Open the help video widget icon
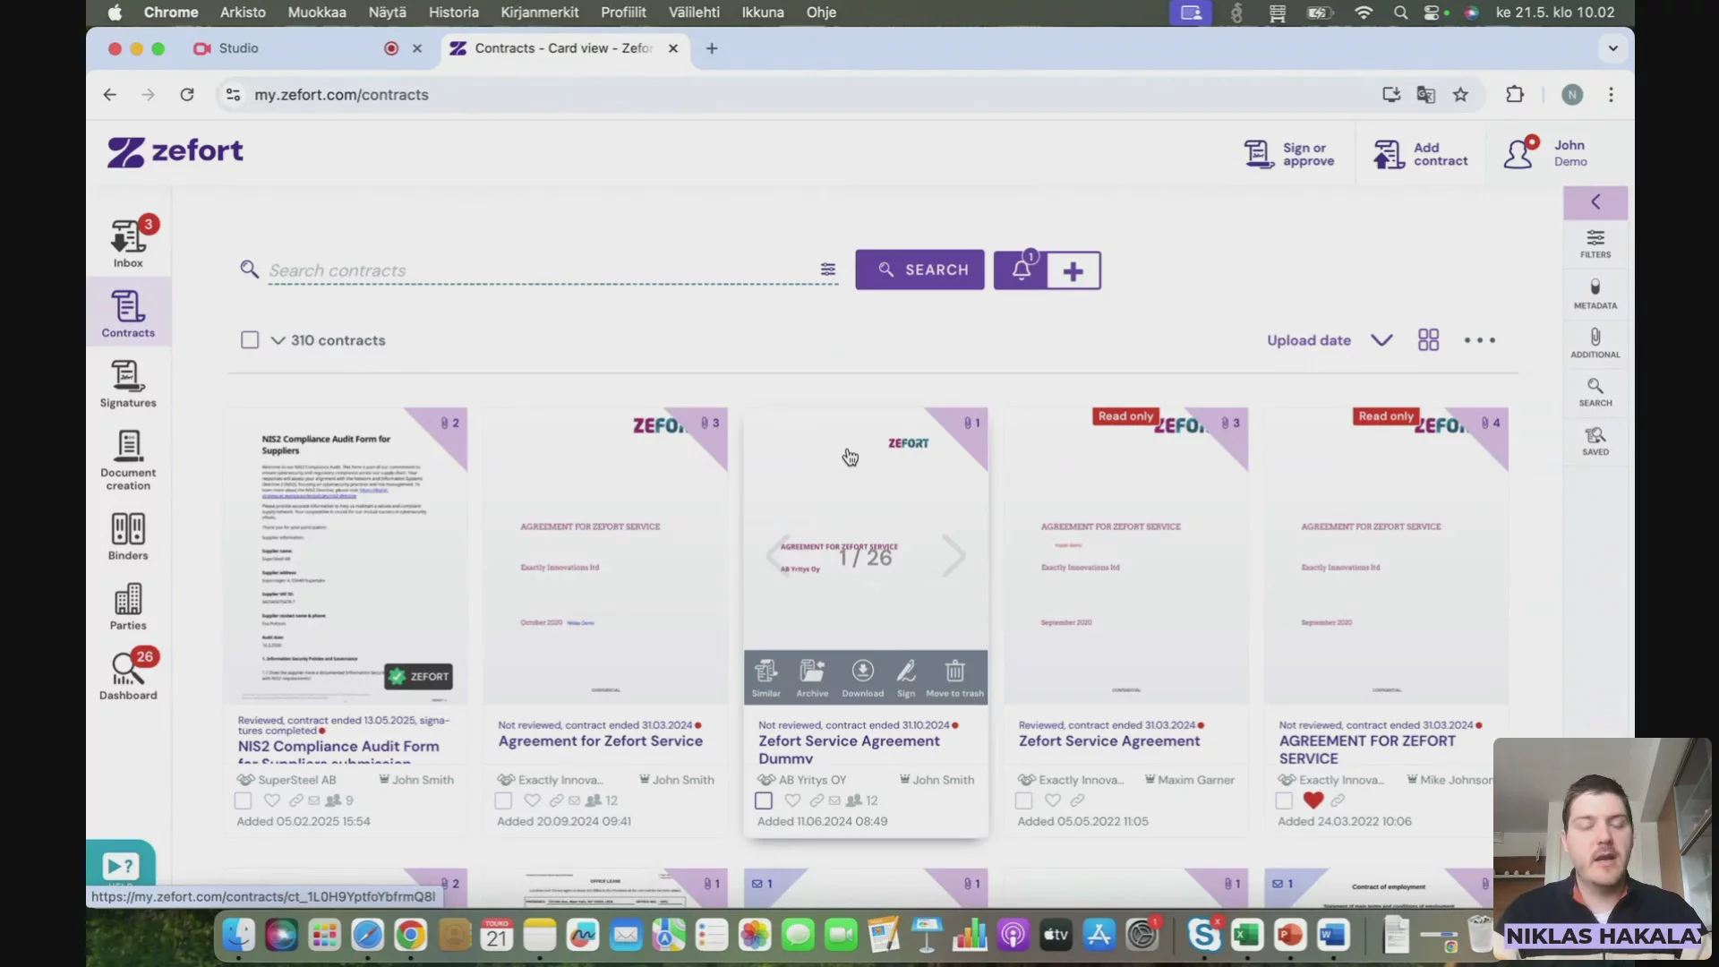This screenshot has height=967, width=1719. pos(121,865)
